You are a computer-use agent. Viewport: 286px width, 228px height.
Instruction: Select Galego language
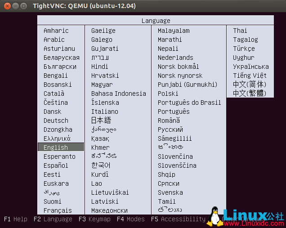point(102,40)
